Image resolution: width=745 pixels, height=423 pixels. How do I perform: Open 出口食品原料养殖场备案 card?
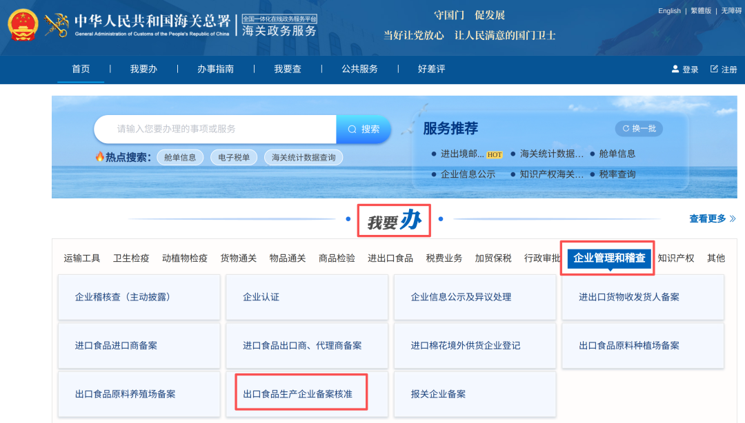click(139, 394)
